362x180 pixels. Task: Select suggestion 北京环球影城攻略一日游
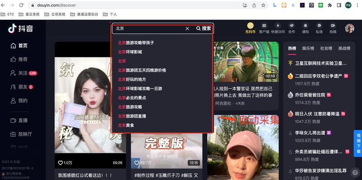point(140,89)
